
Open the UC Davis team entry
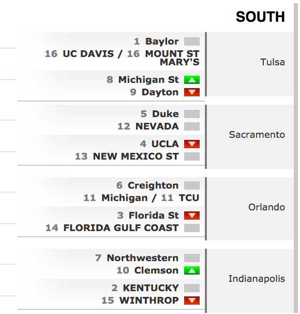click(x=88, y=54)
